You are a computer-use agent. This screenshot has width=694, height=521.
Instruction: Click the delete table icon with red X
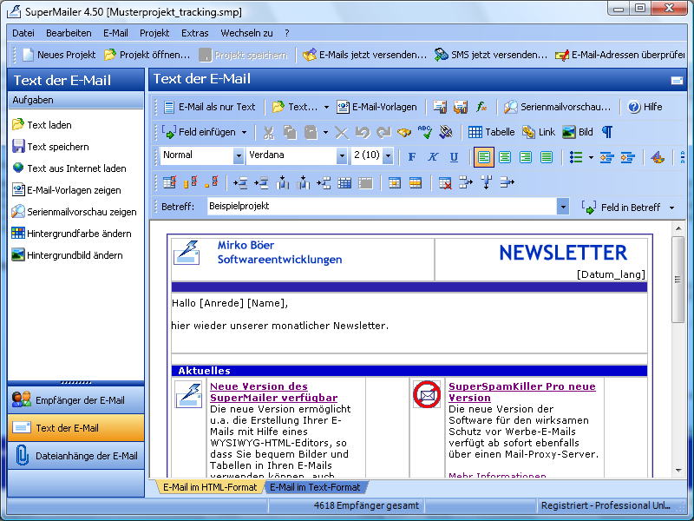pyautogui.click(x=445, y=182)
